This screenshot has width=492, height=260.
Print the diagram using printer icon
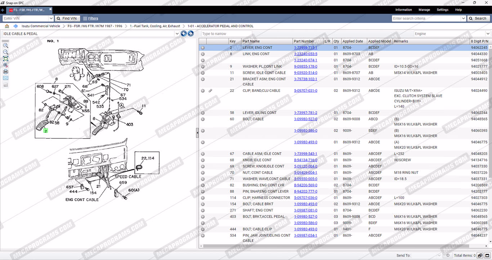point(5,72)
